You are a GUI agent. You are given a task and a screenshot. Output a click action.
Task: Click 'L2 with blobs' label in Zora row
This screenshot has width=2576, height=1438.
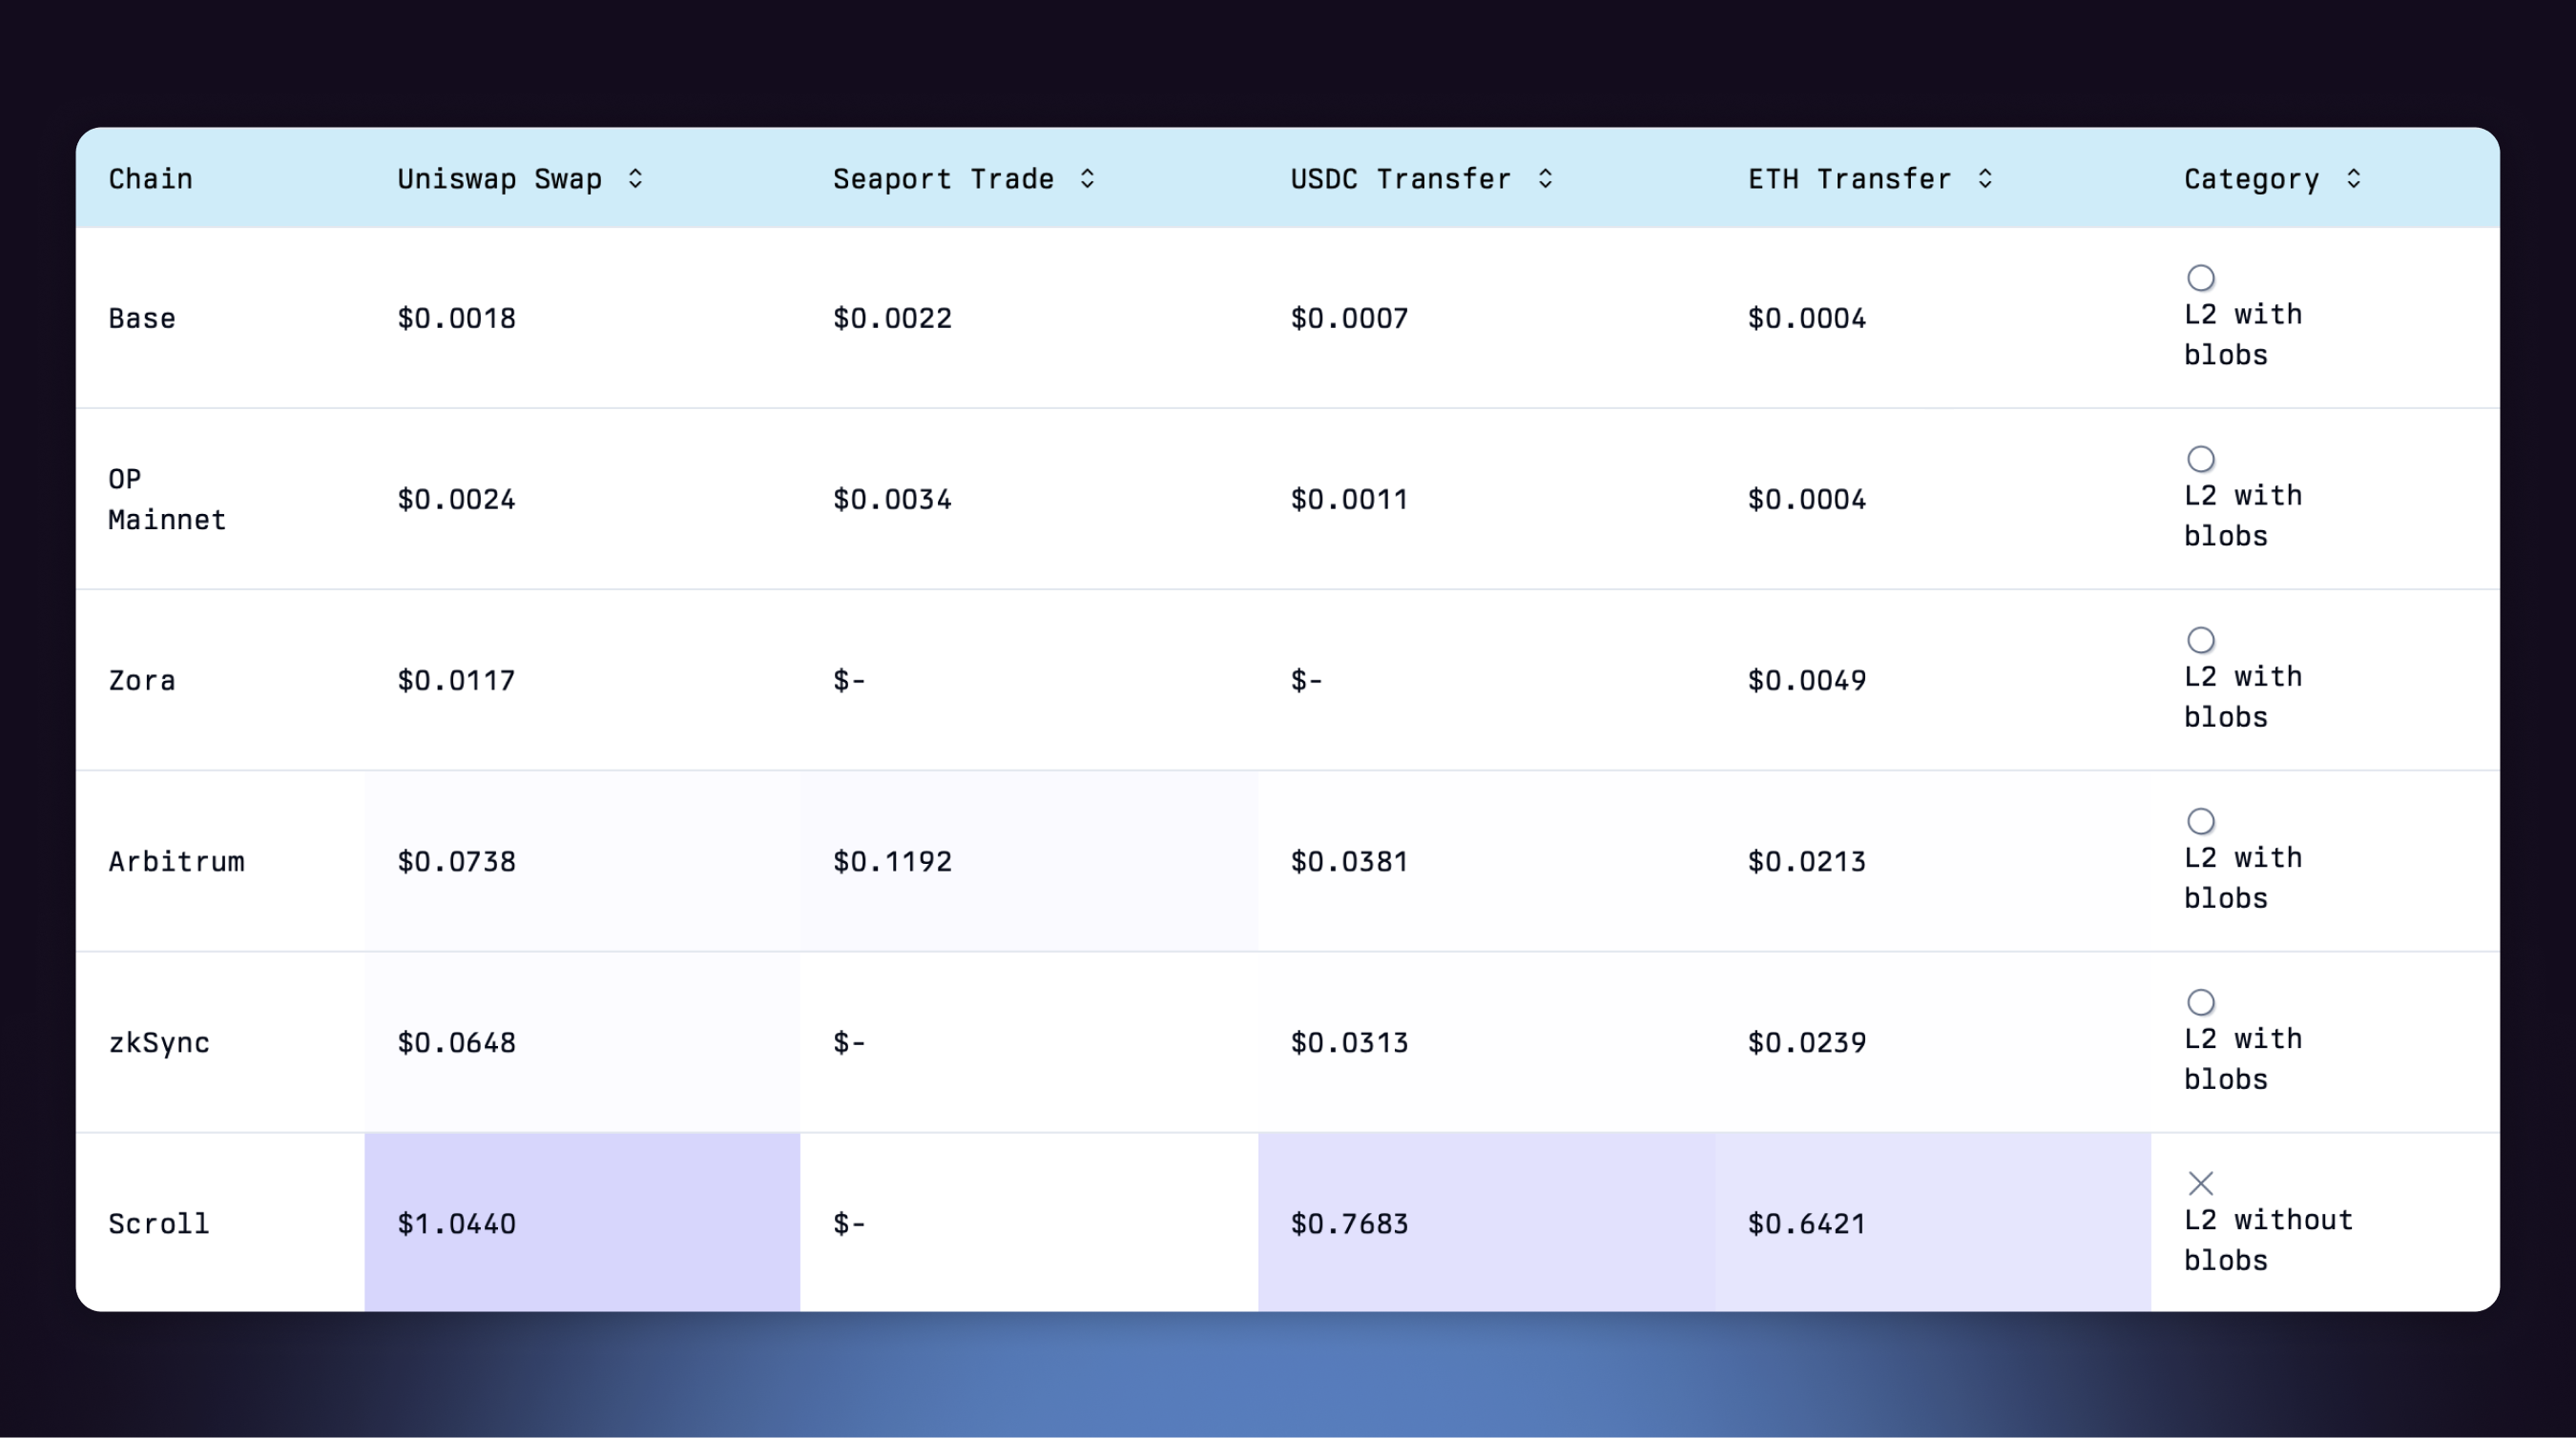[x=2243, y=696]
